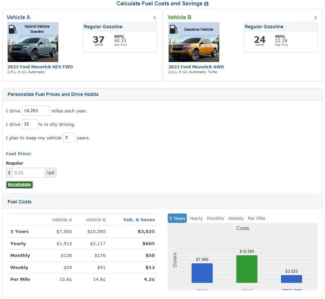Click the $3,025 five-year savings cell
325x299 pixels.
[x=146, y=232]
